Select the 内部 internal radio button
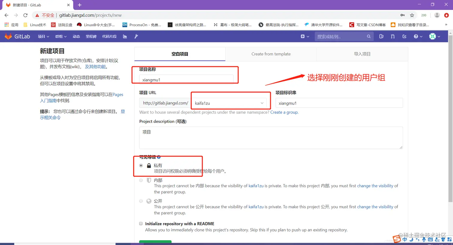The image size is (453, 245). (141, 180)
